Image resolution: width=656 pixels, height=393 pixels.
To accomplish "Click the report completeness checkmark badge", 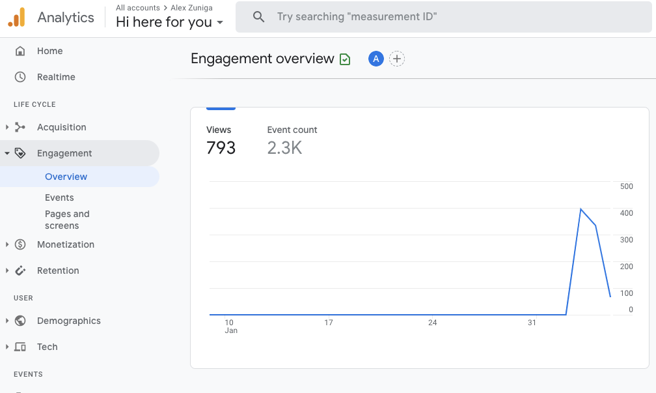I will (344, 59).
